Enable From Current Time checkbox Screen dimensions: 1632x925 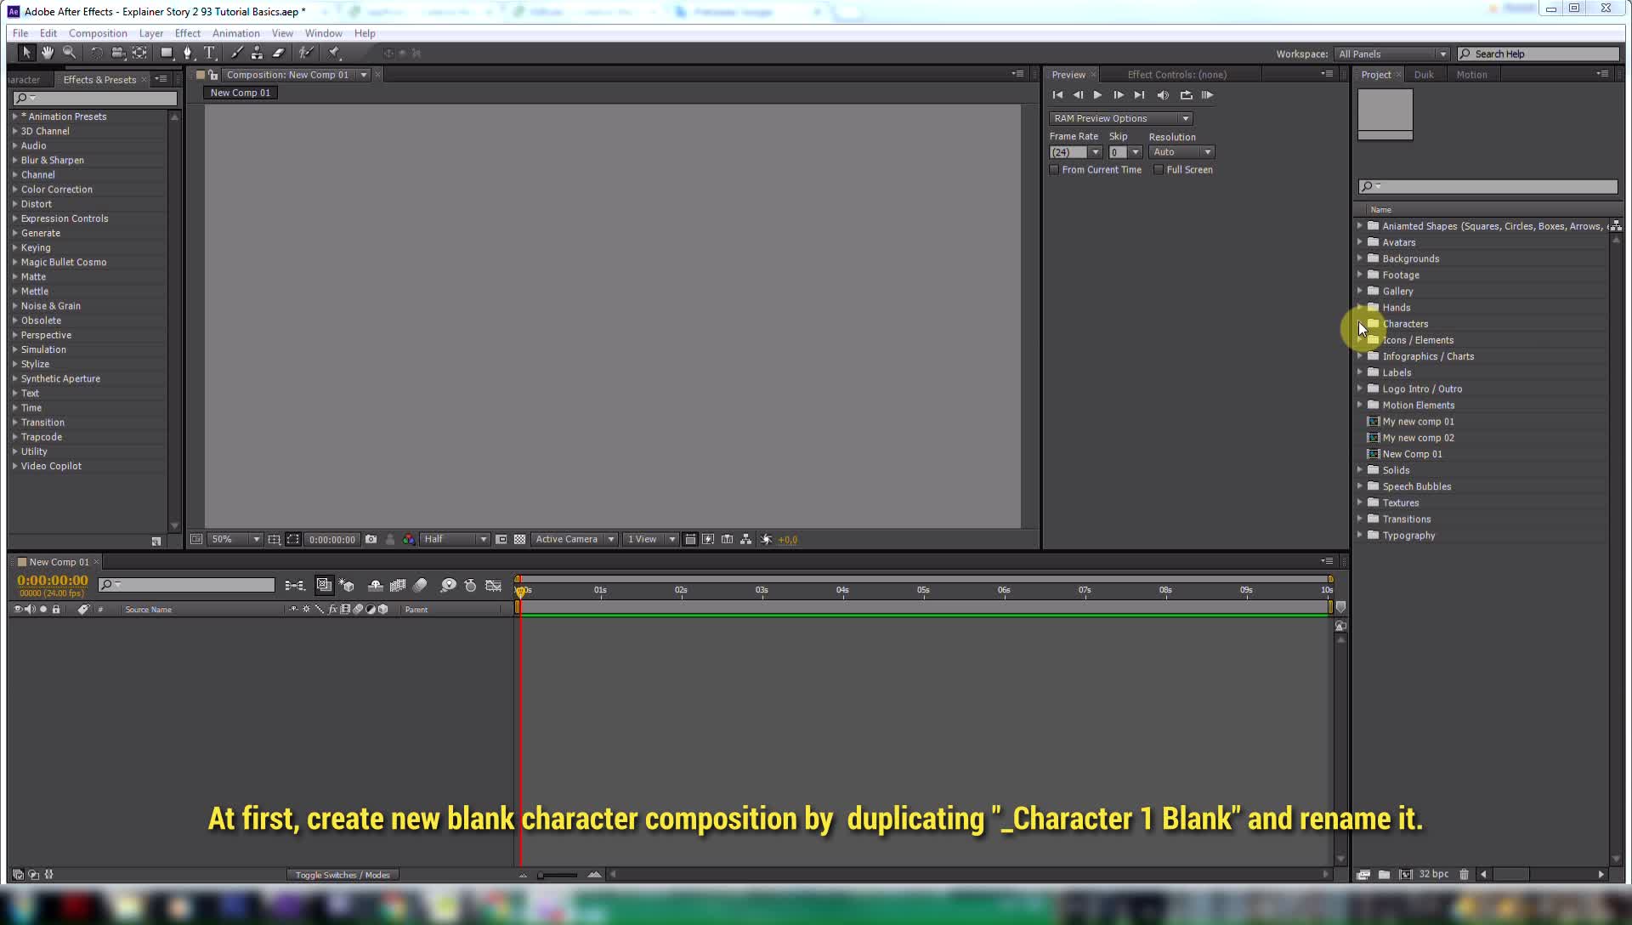coord(1055,170)
